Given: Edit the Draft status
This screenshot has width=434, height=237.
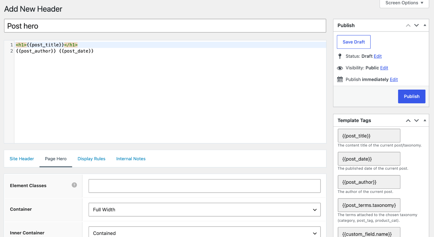Looking at the screenshot, I should pyautogui.click(x=378, y=56).
